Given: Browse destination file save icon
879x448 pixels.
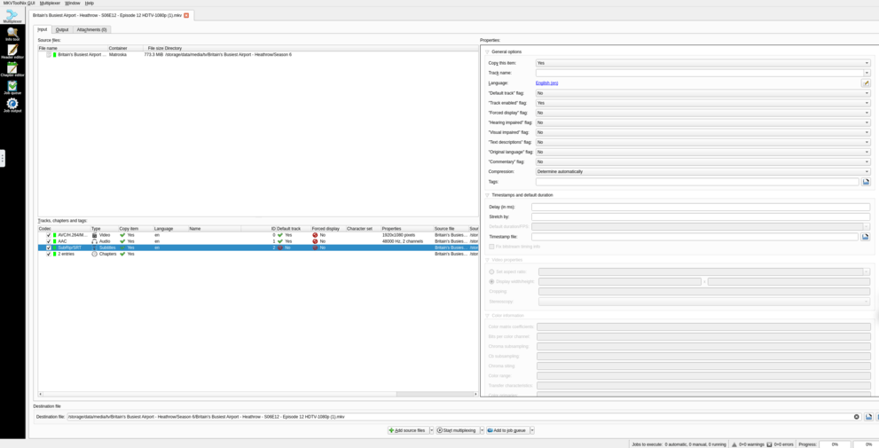Looking at the screenshot, I should pyautogui.click(x=868, y=417).
